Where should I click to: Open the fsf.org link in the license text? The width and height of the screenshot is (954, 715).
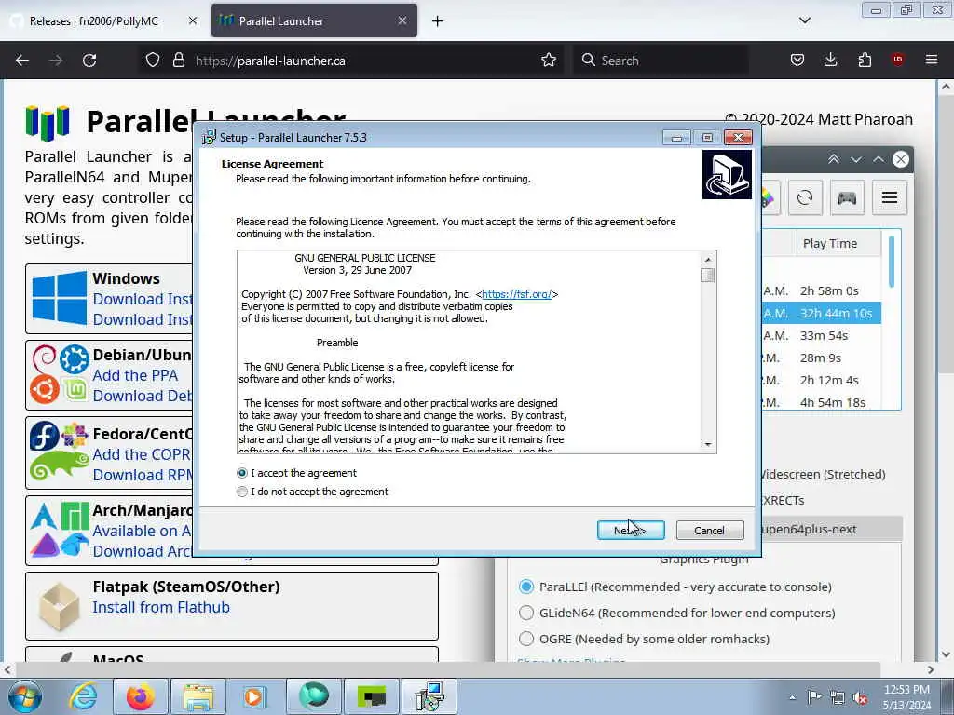516,294
